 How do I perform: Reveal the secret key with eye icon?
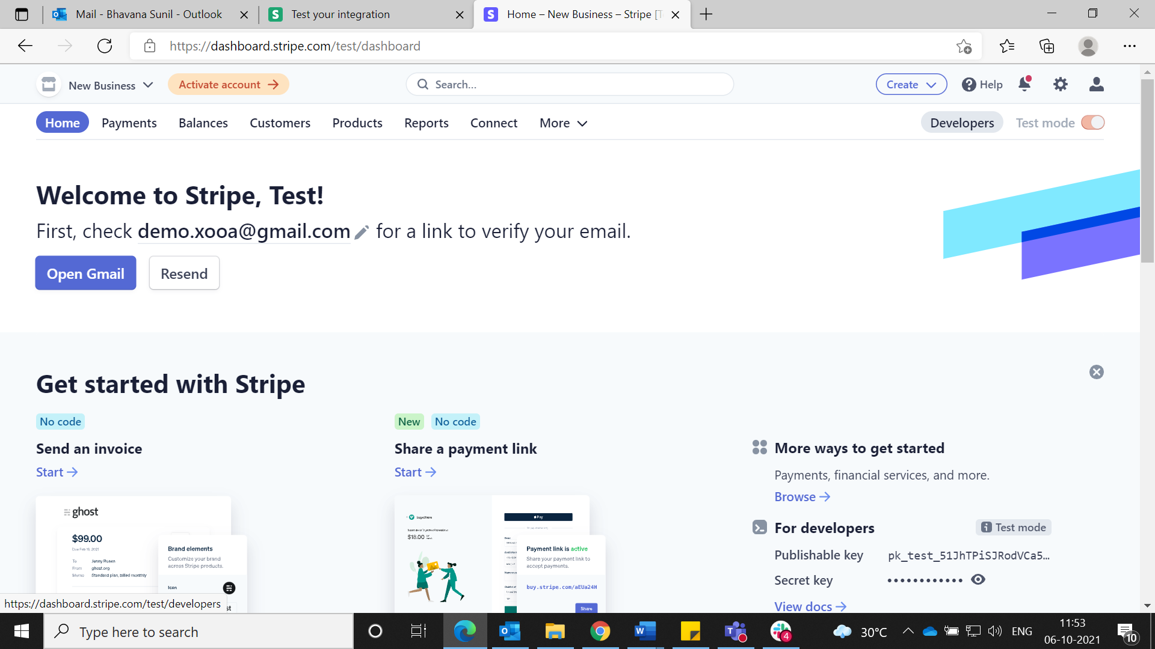(978, 580)
